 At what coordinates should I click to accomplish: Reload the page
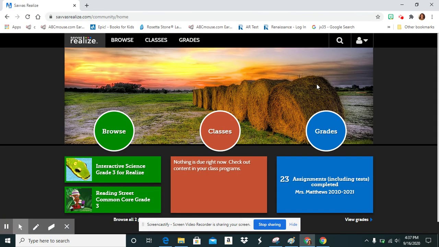click(x=27, y=17)
